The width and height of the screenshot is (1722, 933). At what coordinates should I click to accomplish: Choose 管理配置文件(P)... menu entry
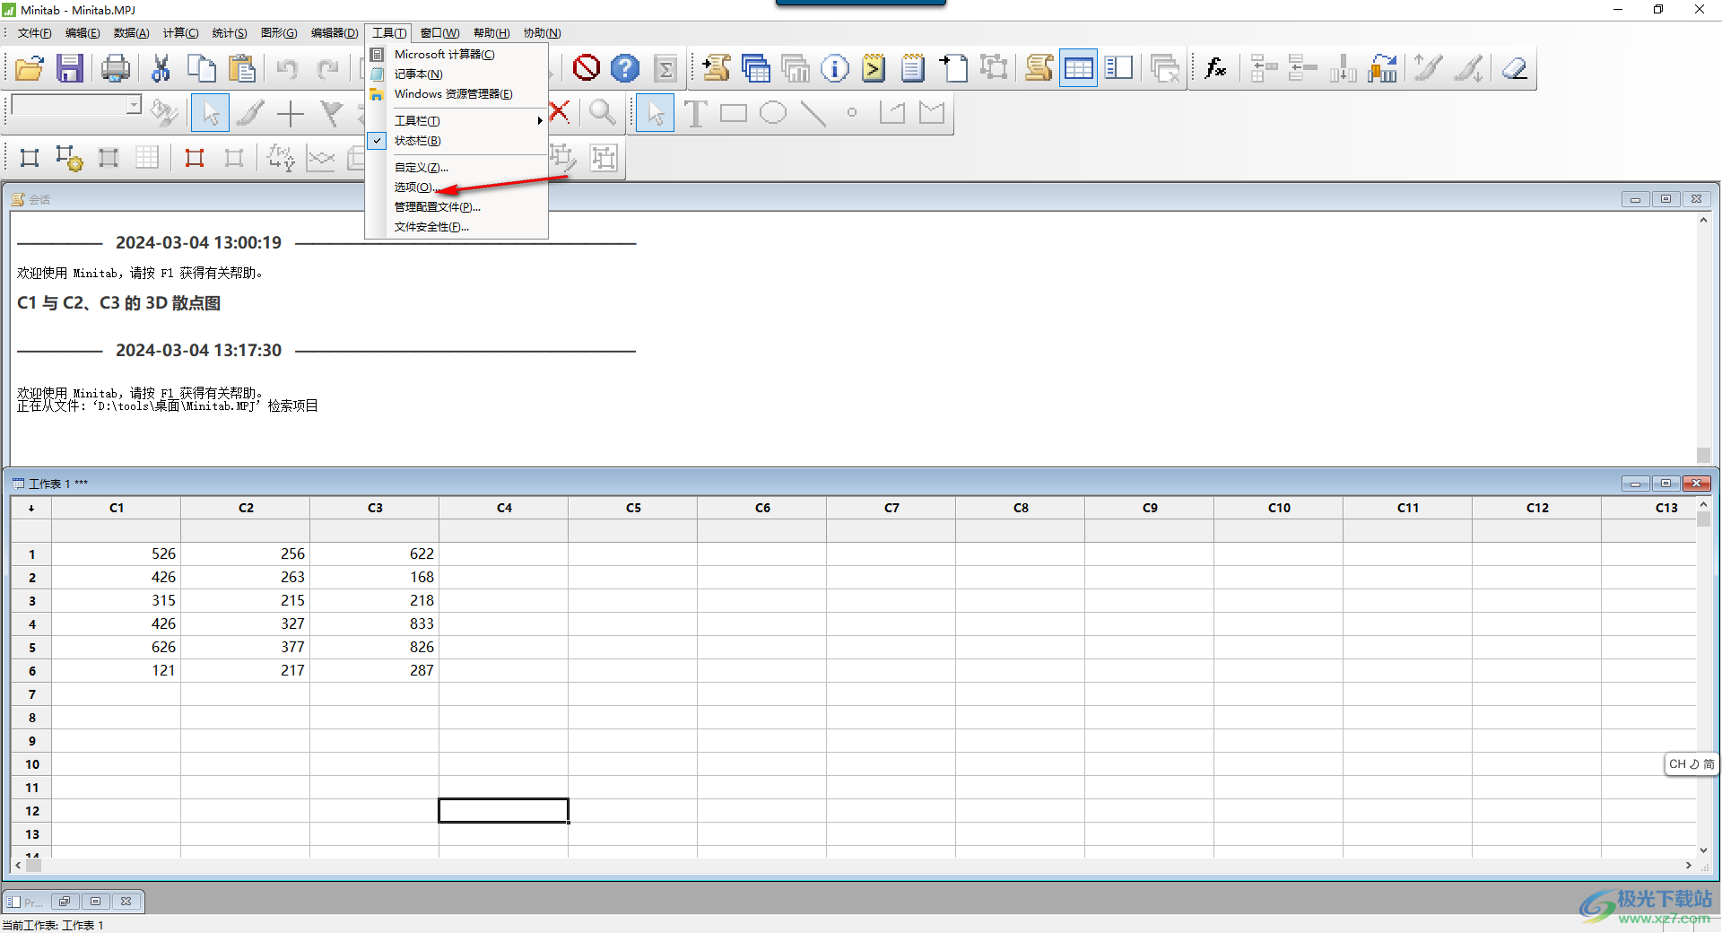(457, 207)
